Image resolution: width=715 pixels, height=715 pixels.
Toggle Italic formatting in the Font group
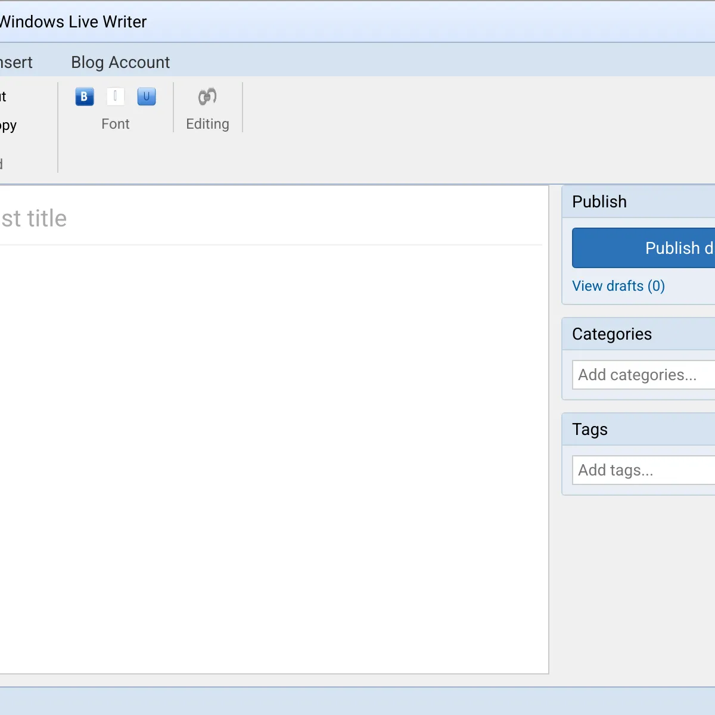pos(116,97)
